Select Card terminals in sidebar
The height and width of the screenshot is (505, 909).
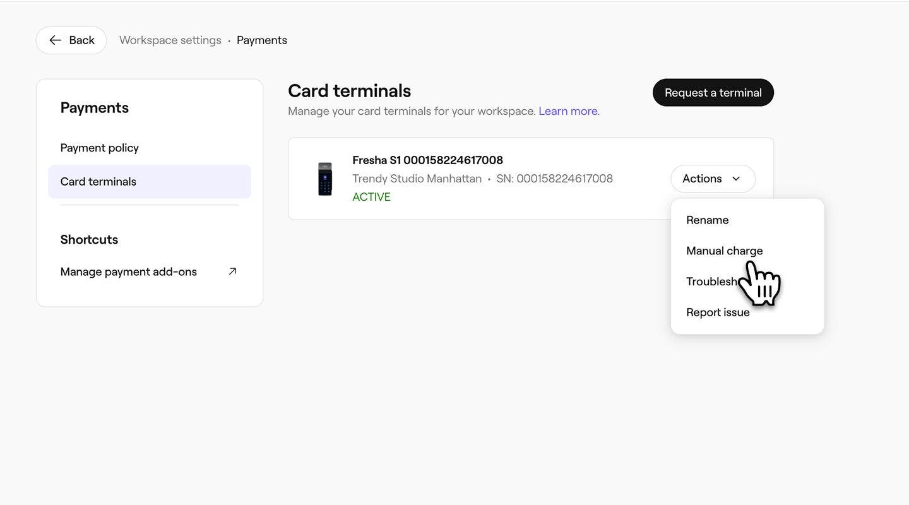[98, 182]
